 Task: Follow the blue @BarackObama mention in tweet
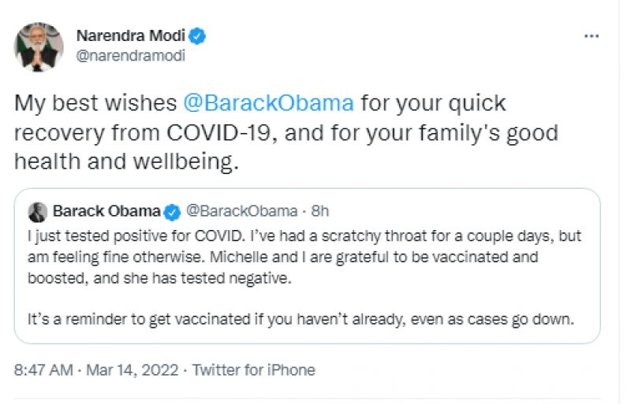coord(268,103)
